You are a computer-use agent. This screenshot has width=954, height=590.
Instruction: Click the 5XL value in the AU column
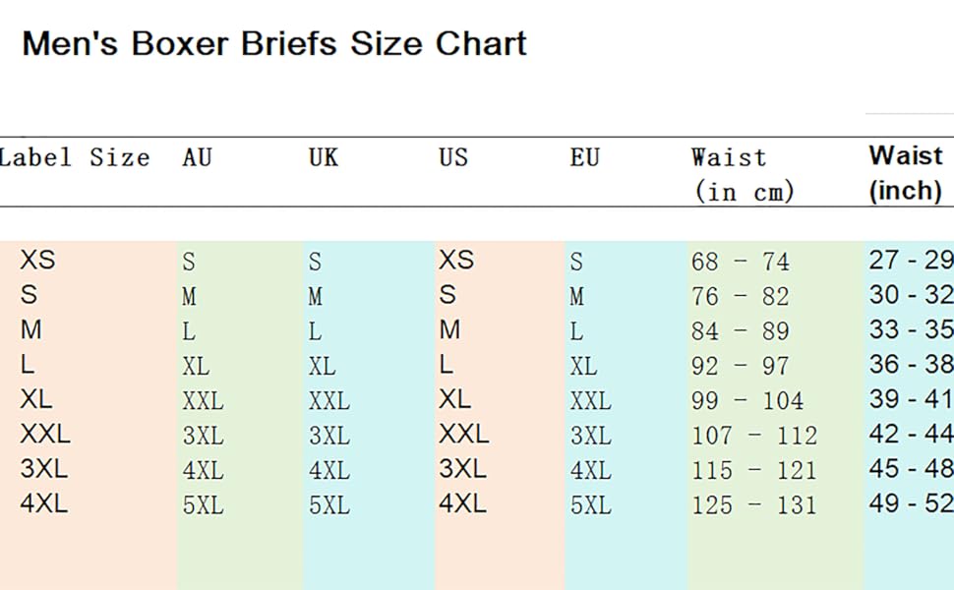point(204,505)
